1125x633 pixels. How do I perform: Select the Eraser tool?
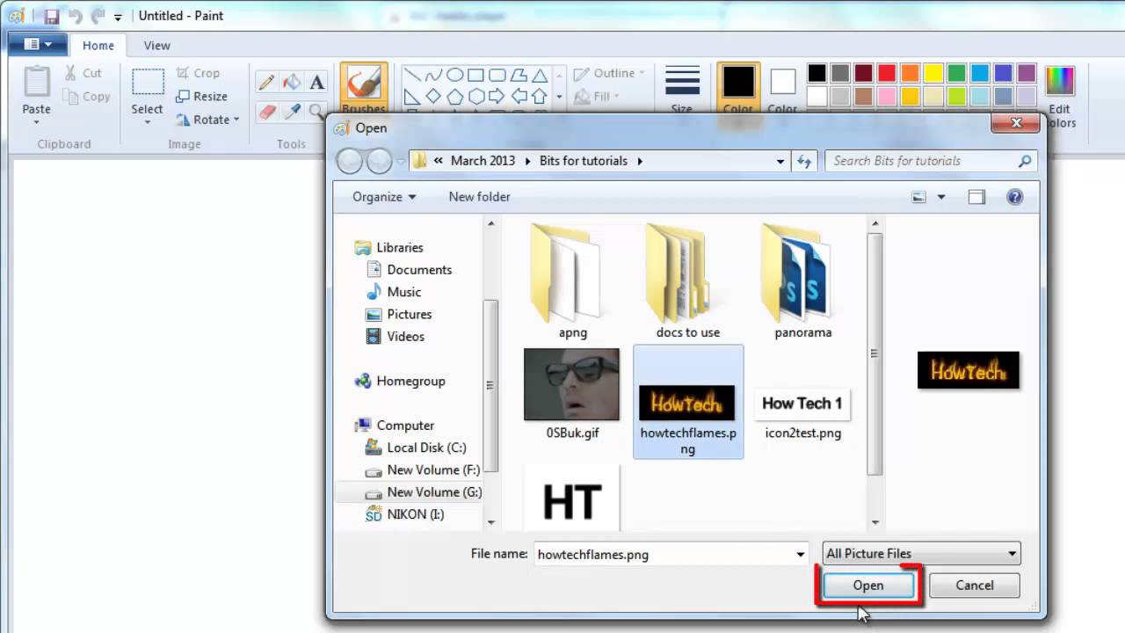(x=266, y=113)
